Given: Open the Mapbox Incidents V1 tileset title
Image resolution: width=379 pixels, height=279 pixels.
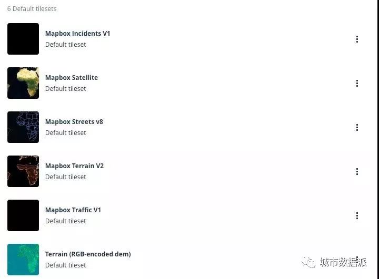Looking at the screenshot, I should coord(77,34).
